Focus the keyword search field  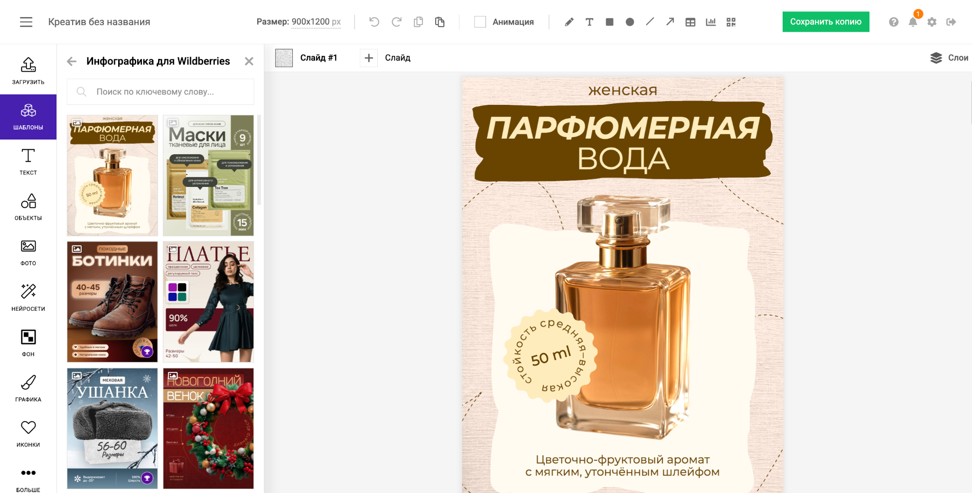(160, 92)
